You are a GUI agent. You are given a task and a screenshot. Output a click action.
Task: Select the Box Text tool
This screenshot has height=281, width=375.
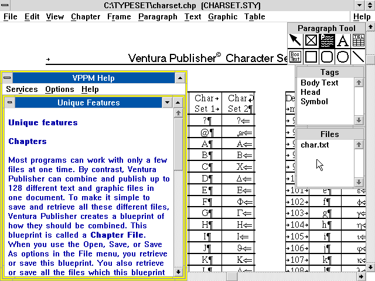295,57
